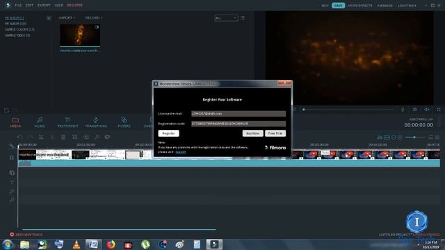
Task: Click the delete trash icon in toolbar
Action: 63,137
